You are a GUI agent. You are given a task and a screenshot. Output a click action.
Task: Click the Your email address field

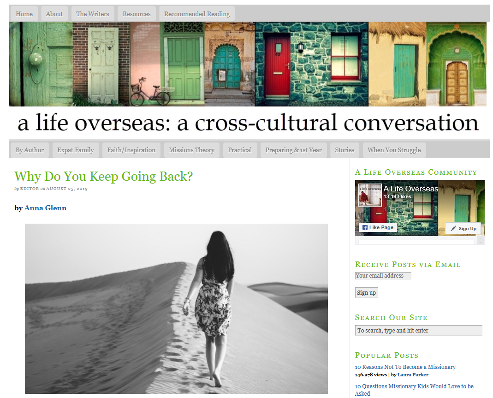pyautogui.click(x=383, y=276)
